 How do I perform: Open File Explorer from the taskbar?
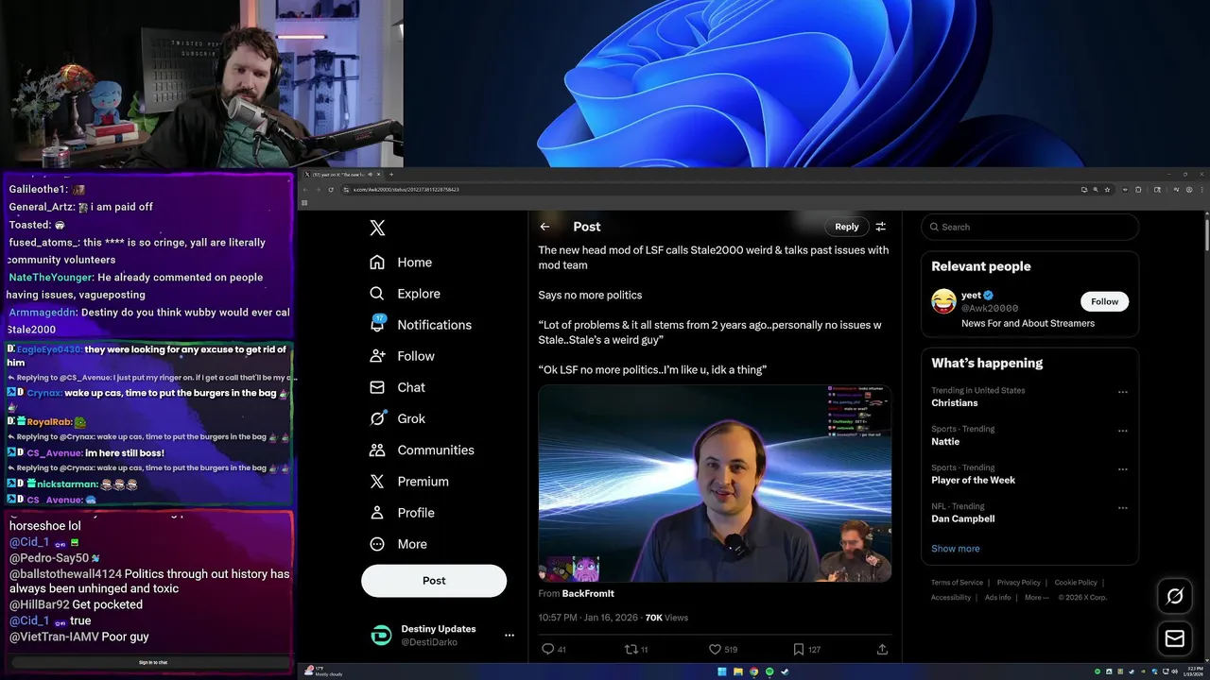(737, 671)
